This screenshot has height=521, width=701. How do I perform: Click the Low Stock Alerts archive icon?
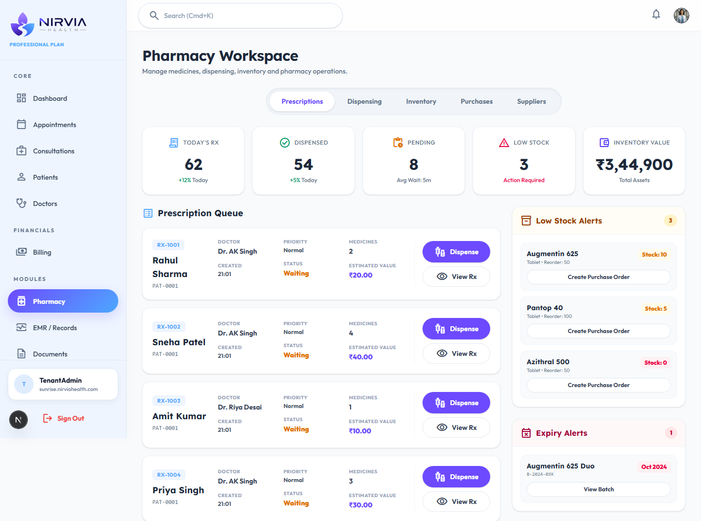[526, 221]
